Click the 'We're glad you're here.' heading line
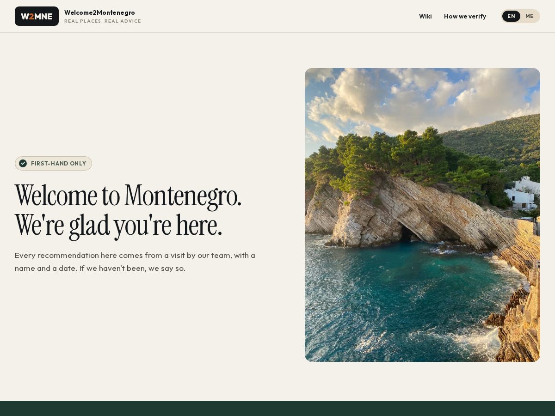Image resolution: width=555 pixels, height=416 pixels. click(x=118, y=225)
